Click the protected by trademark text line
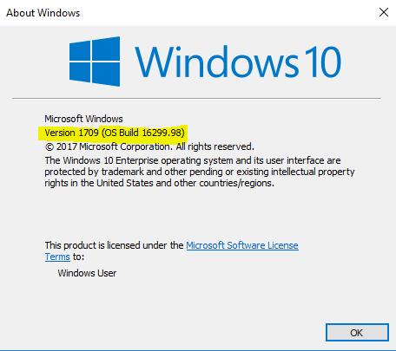Screen dimensions: 396x351 click(200, 172)
